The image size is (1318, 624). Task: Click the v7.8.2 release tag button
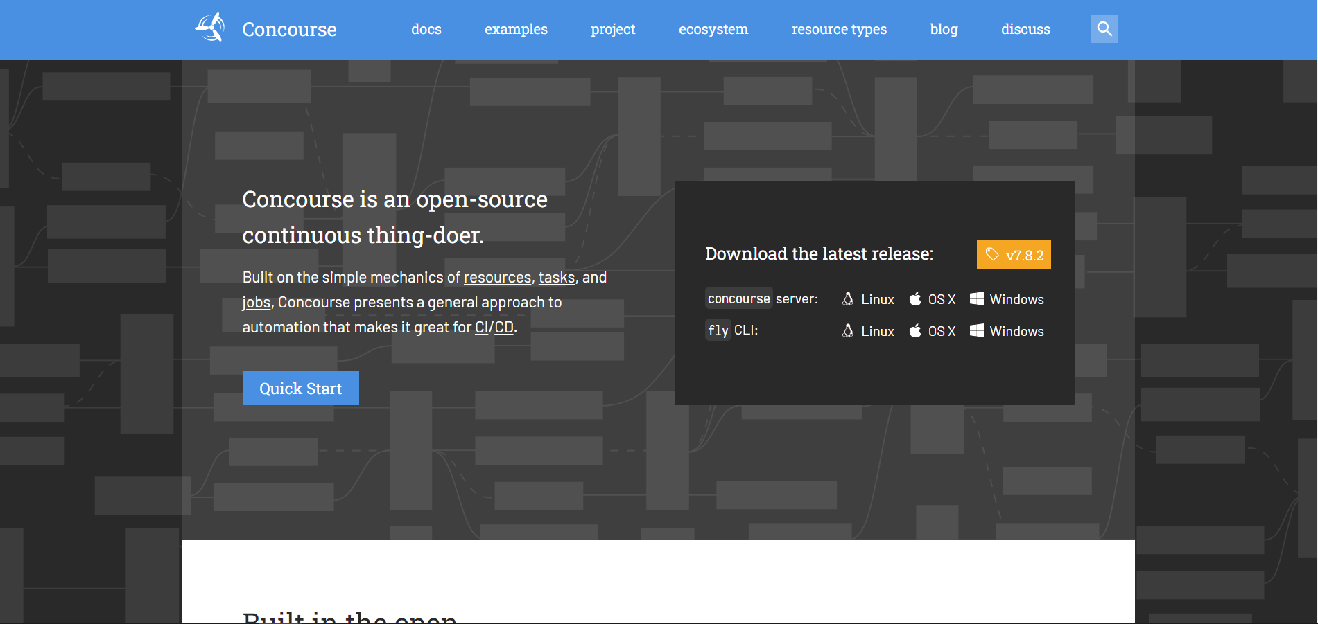pos(1014,255)
